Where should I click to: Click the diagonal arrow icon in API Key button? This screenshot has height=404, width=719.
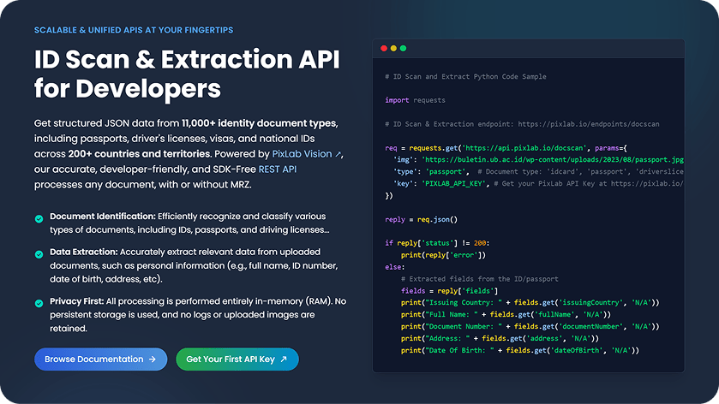tap(284, 359)
